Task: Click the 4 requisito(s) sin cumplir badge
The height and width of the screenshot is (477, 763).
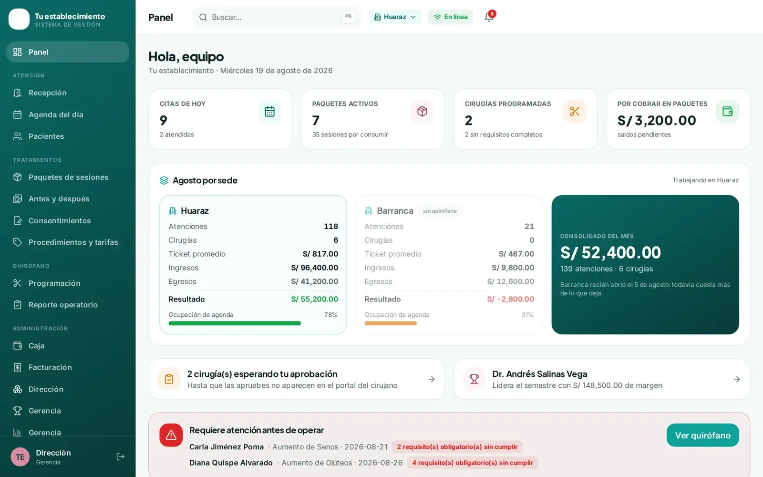Action: point(473,463)
